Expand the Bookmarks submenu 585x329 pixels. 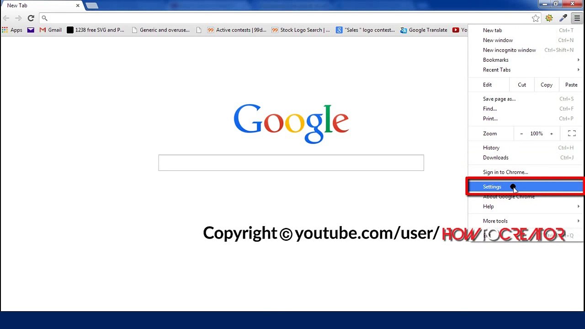526,60
